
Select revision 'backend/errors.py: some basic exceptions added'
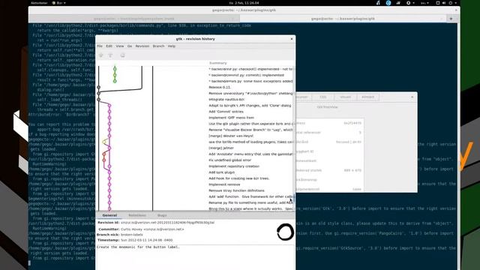coord(250,81)
